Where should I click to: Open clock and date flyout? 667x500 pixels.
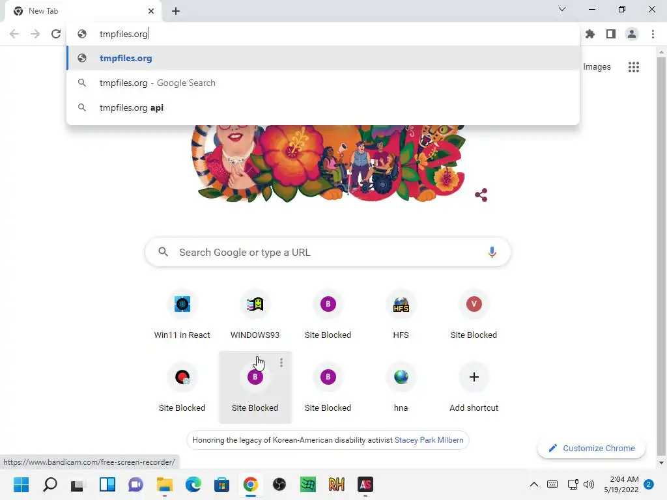coord(621,484)
